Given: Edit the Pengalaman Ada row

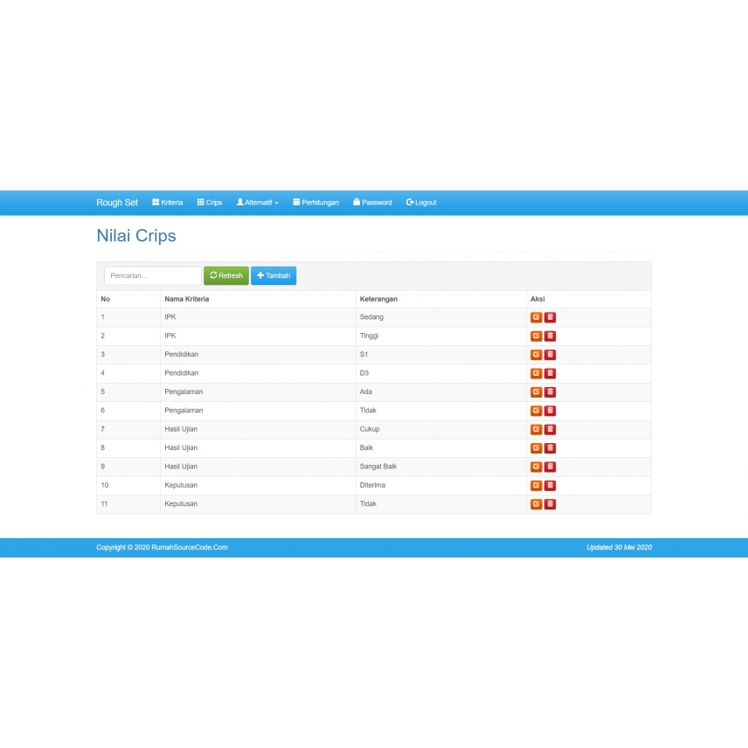Looking at the screenshot, I should pos(537,391).
